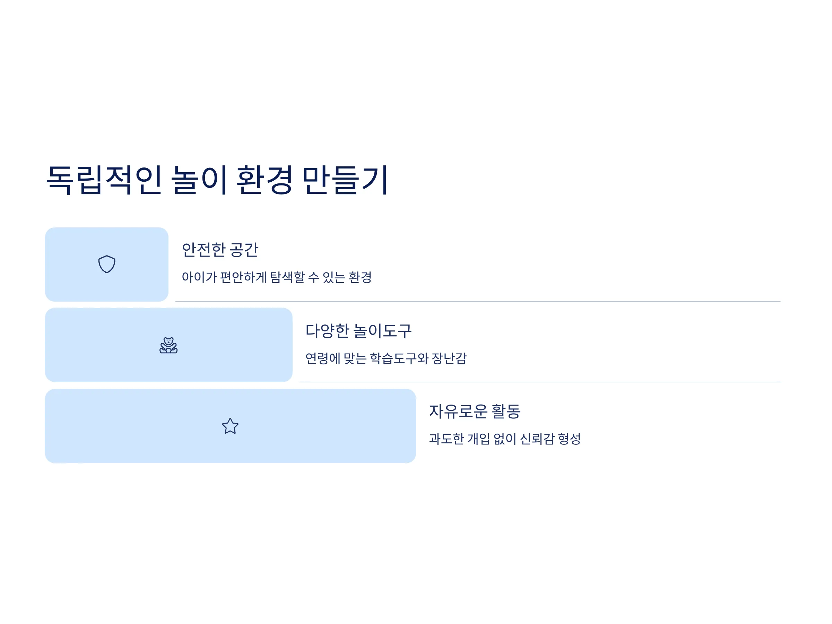Click the star icon beside 자유로운 활동

(x=230, y=426)
